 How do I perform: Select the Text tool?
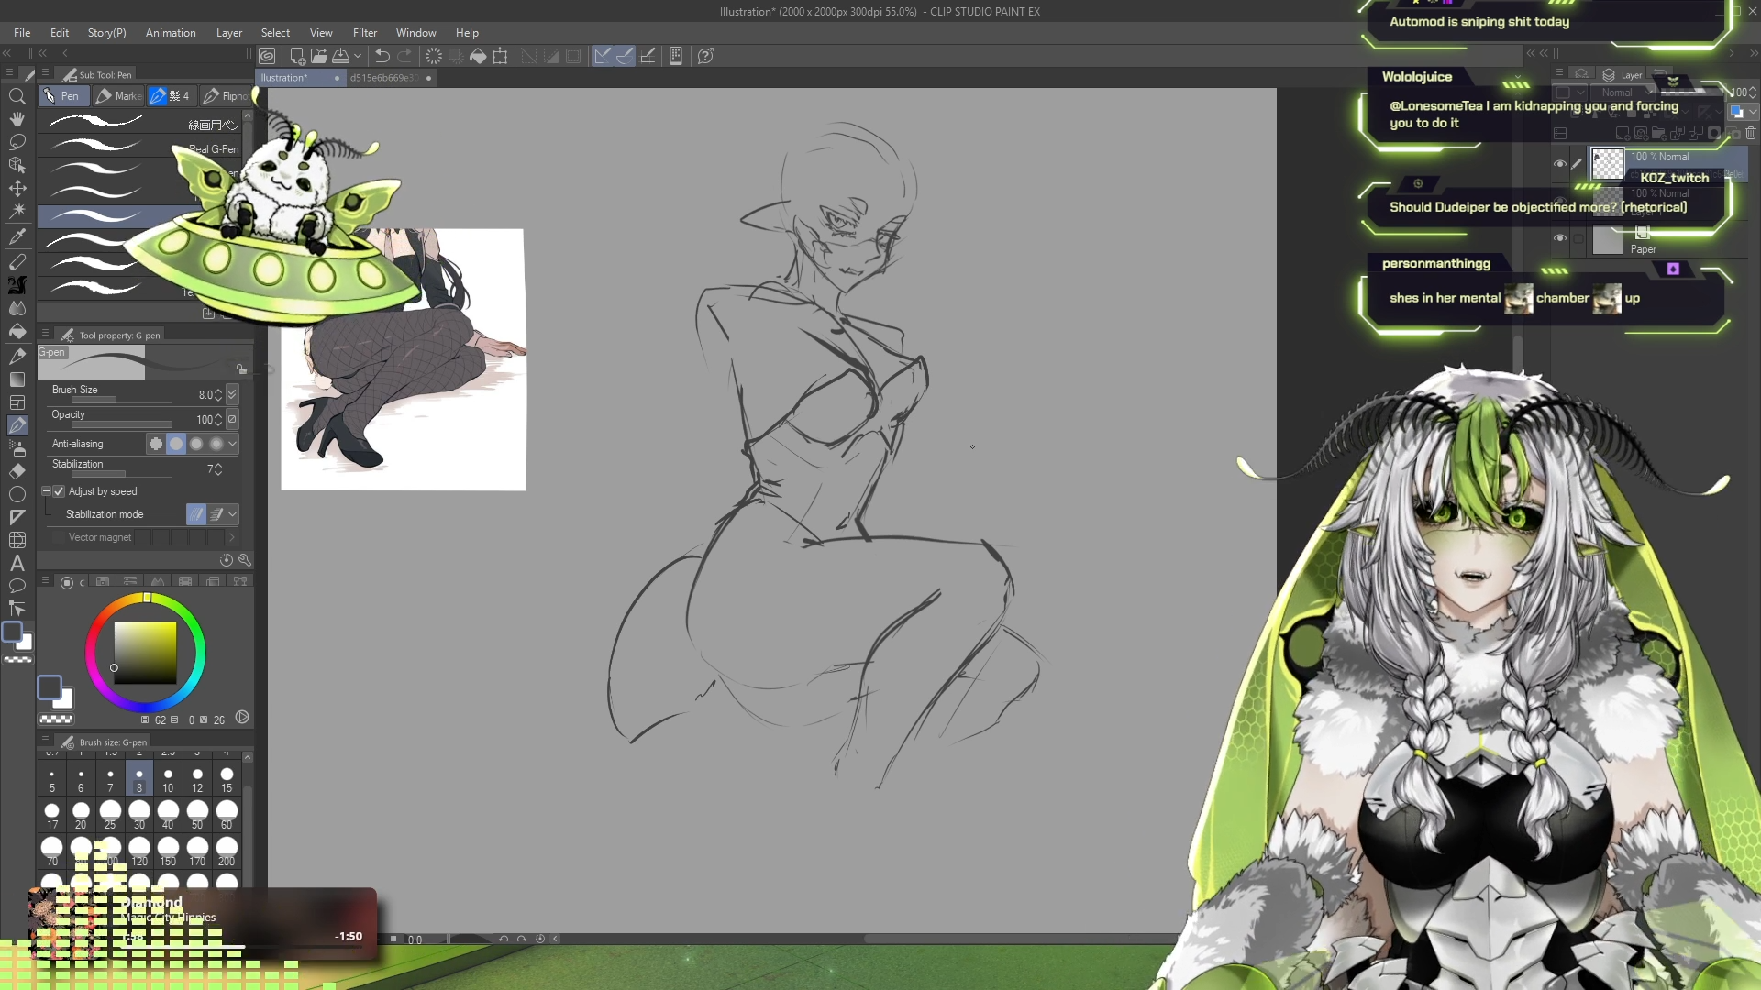tap(17, 563)
